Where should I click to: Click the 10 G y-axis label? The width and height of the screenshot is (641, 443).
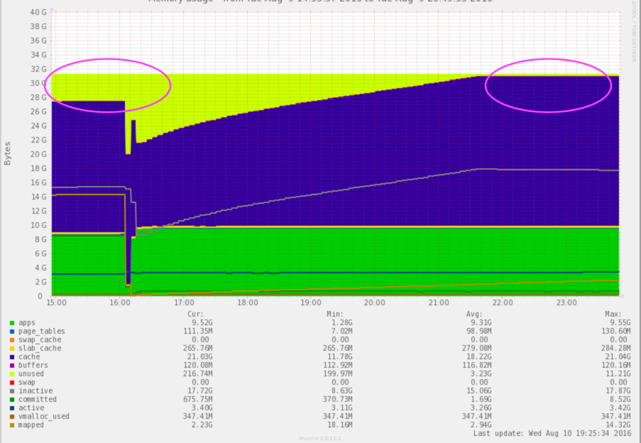(x=38, y=225)
